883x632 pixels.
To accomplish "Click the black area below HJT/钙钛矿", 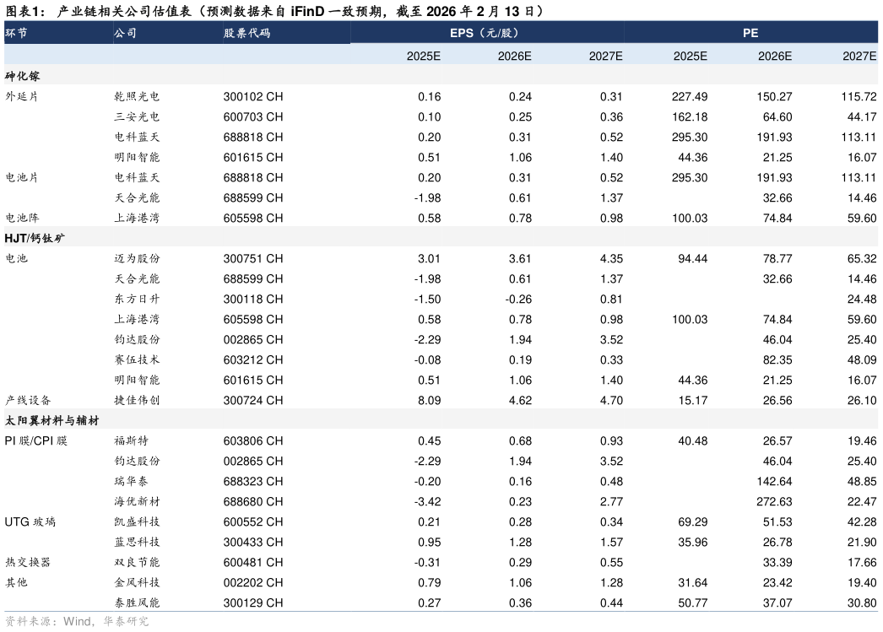I will (x=441, y=327).
